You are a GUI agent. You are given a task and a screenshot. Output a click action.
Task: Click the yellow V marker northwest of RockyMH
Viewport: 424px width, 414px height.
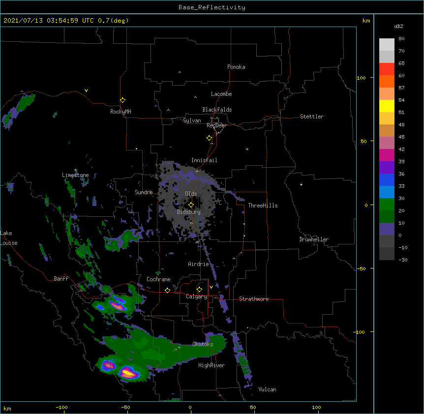[86, 90]
